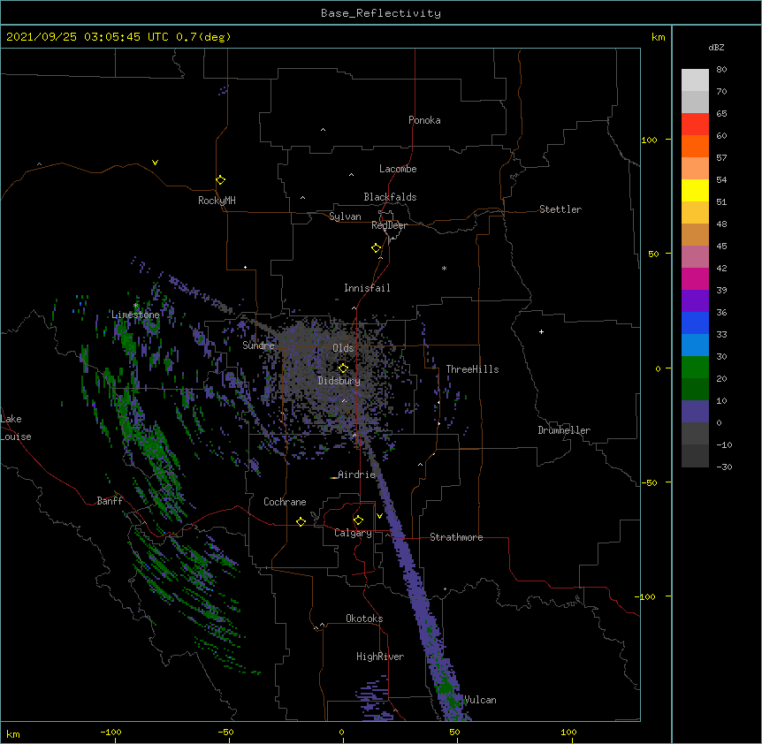The width and height of the screenshot is (762, 744).
Task: Click the -30 value in the dBZ legend
Action: 724,467
